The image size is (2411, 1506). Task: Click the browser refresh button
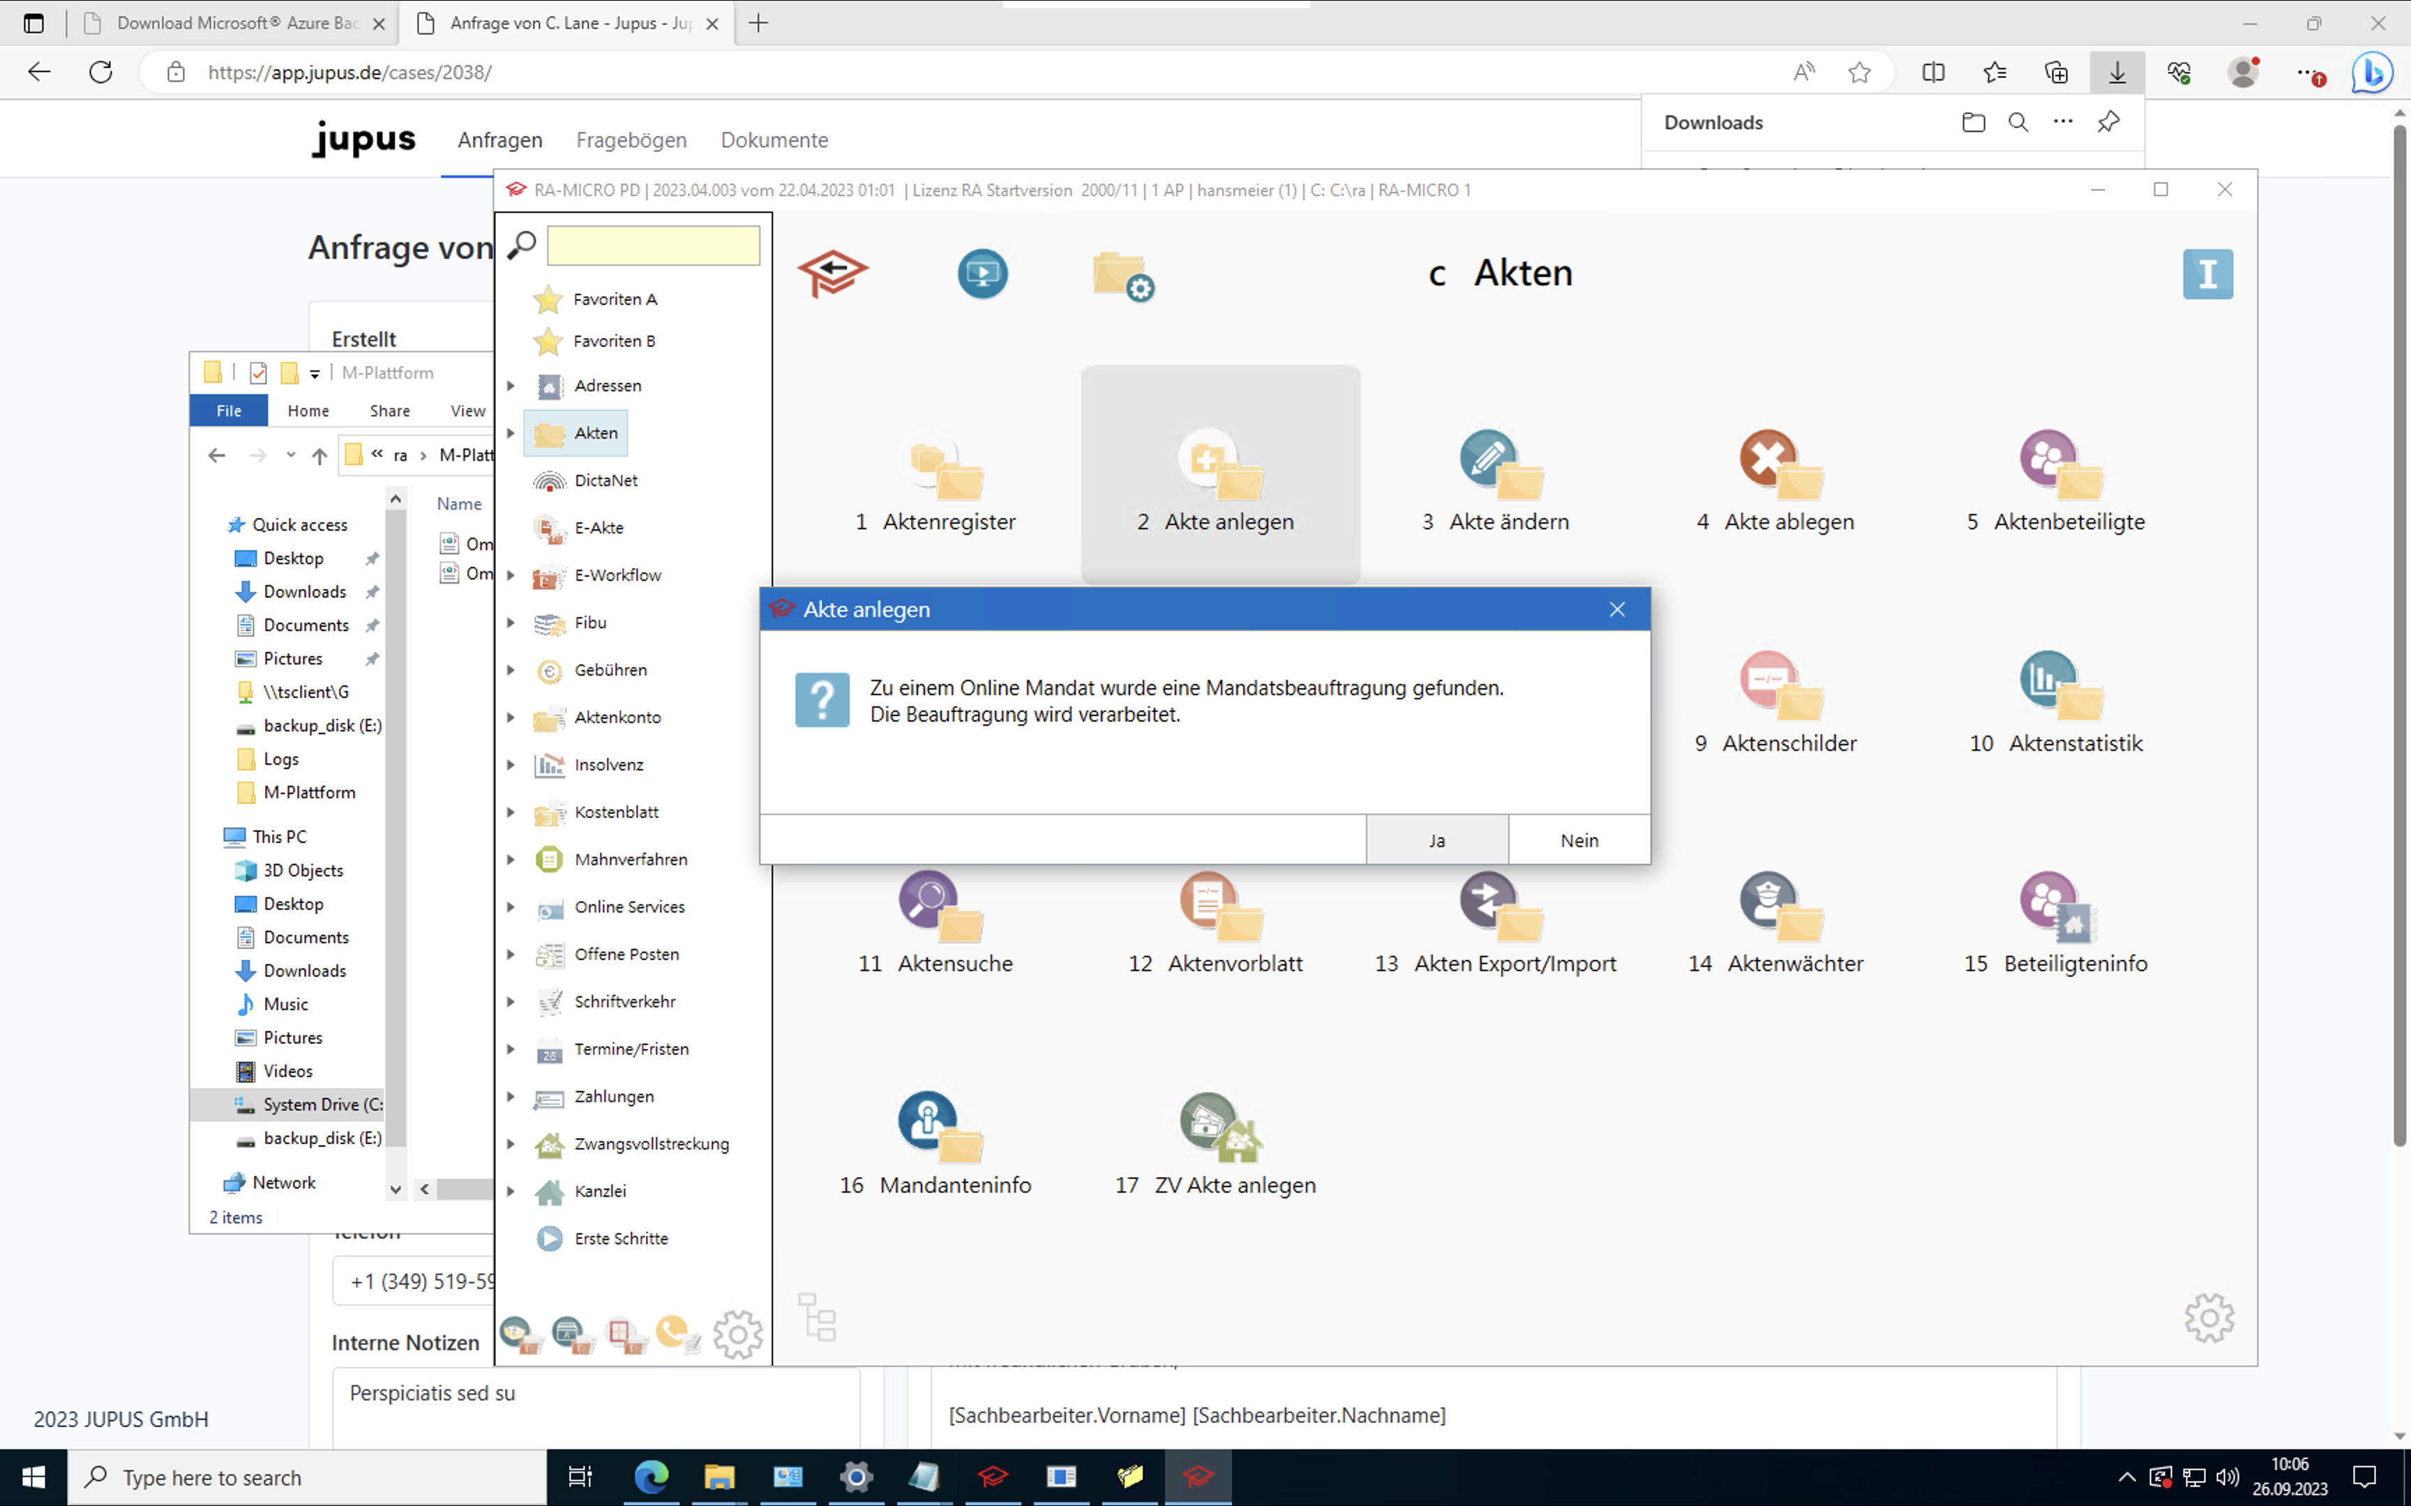click(x=100, y=72)
